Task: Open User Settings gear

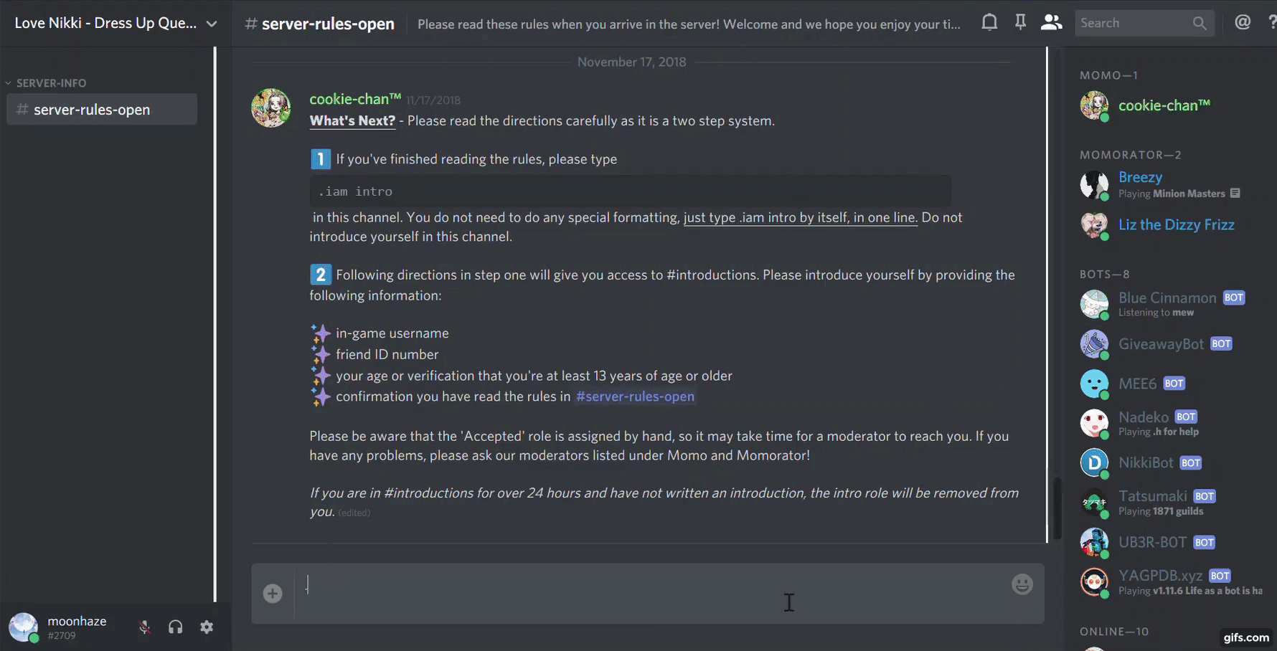Action: point(207,627)
